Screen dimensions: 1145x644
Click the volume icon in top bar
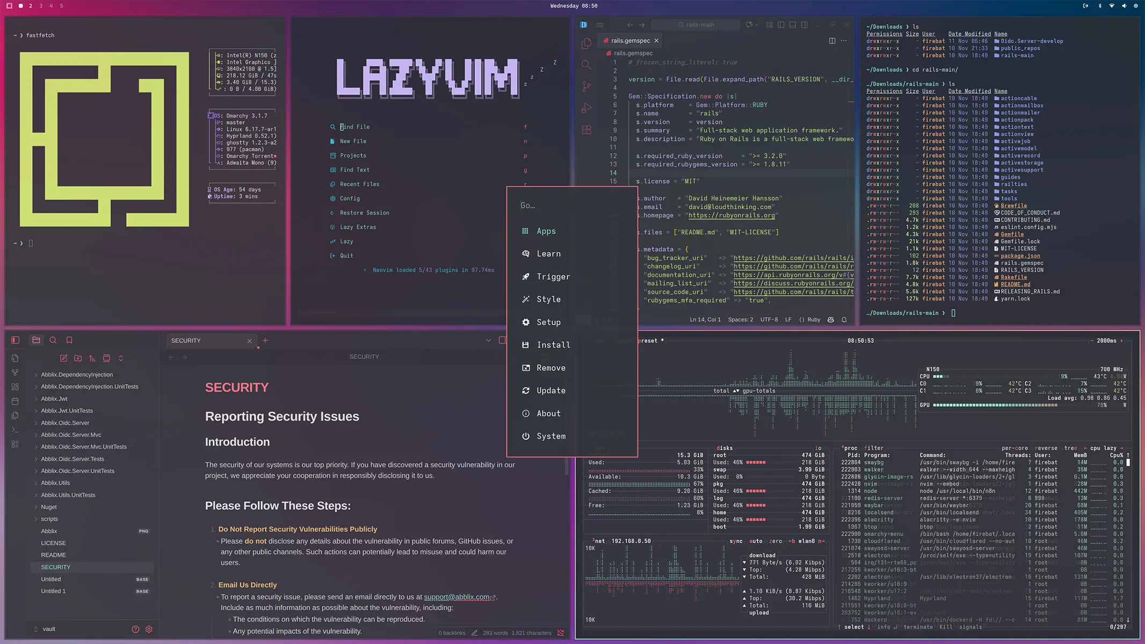coord(1124,6)
